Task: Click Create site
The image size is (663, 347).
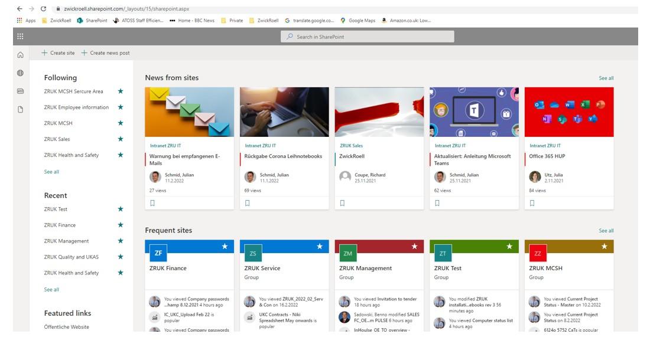Action: pyautogui.click(x=58, y=53)
